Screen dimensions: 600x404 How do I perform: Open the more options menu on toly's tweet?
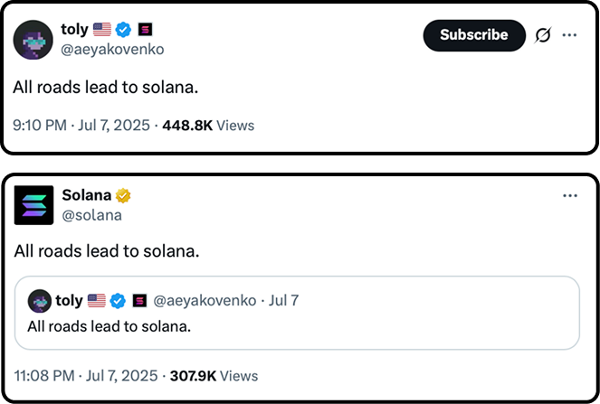[x=570, y=35]
